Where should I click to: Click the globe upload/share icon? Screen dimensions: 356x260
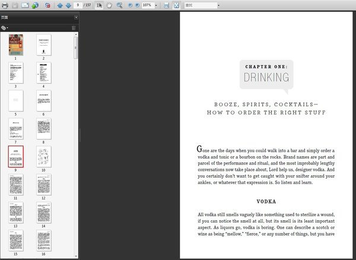pos(35,5)
